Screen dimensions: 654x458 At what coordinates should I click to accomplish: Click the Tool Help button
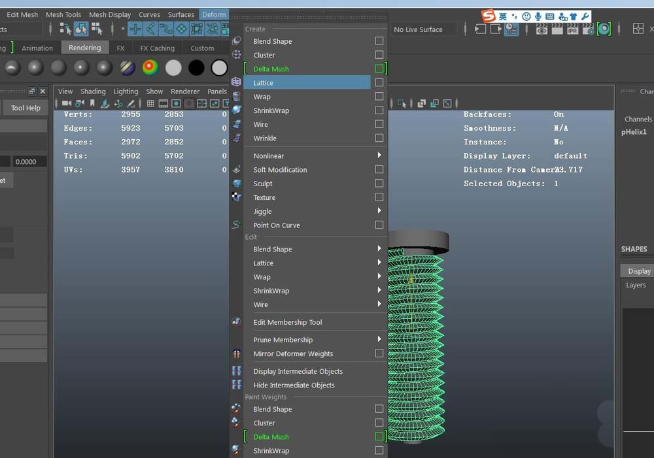[26, 108]
